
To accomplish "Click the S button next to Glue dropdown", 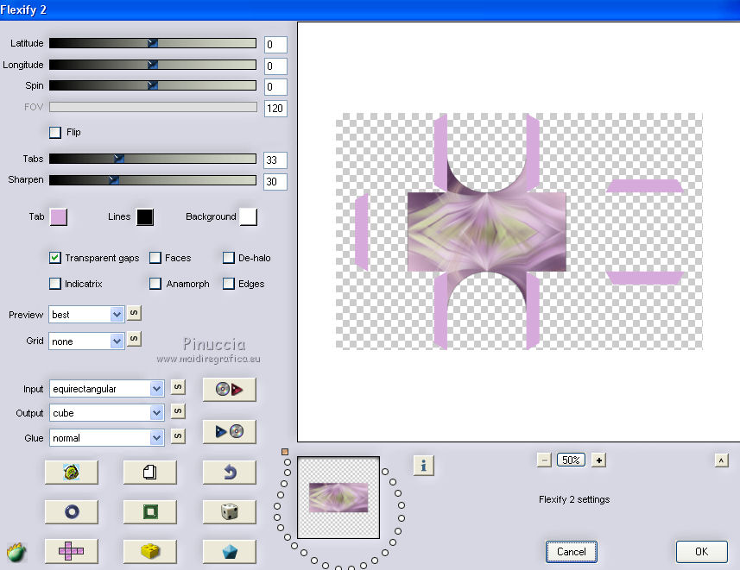I will coord(178,436).
